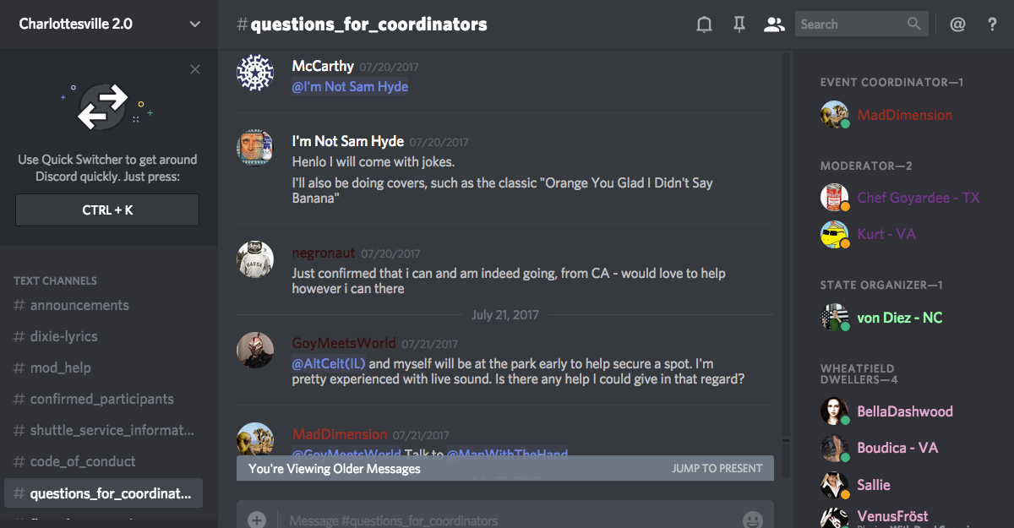
Task: Dismiss the Quick Switcher tip
Action: pos(195,69)
